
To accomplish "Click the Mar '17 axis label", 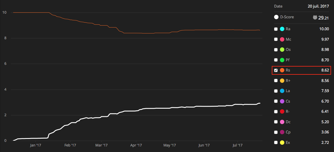I will click(x=101, y=145).
